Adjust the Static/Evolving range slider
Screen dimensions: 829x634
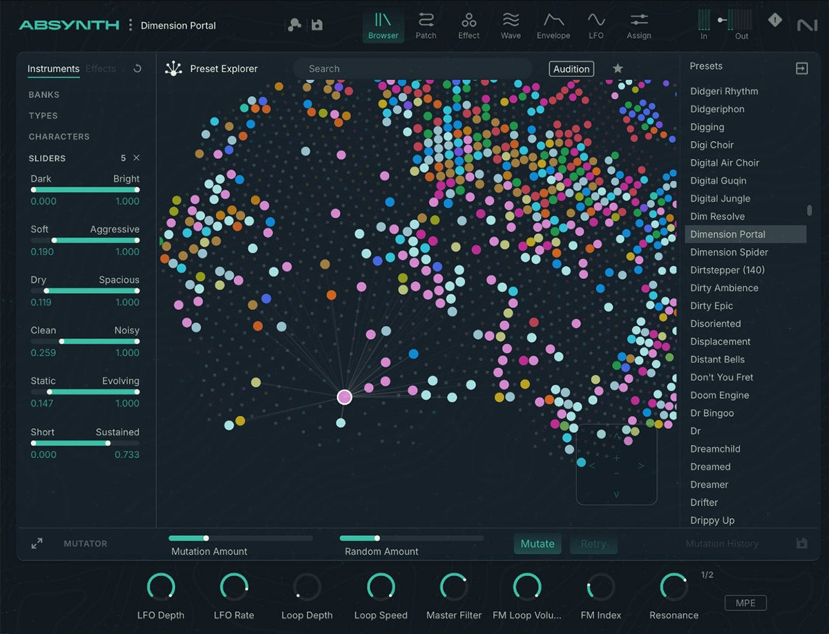click(x=85, y=392)
